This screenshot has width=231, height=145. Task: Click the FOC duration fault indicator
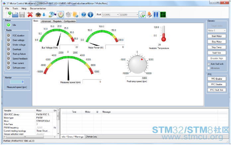pos(9,36)
